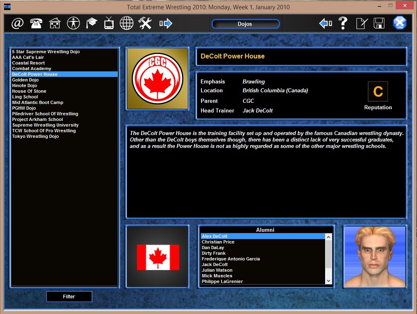The image size is (417, 314).
Task: Click the telephone icon to view contacts
Action: click(x=35, y=23)
